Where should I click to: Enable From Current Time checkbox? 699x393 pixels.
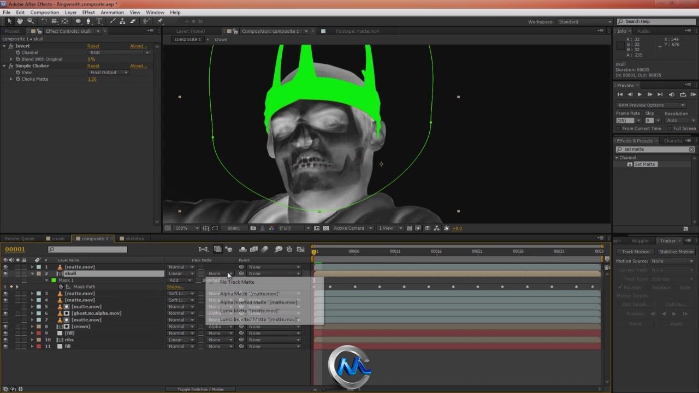(619, 128)
